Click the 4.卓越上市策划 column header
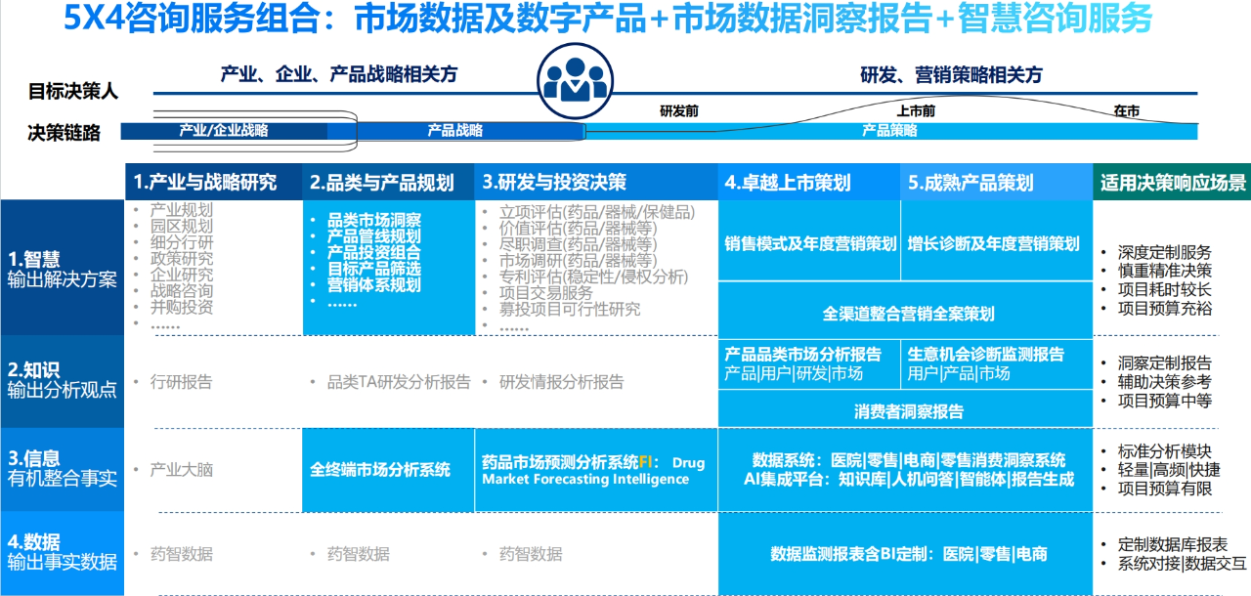The image size is (1251, 596). pyautogui.click(x=787, y=183)
